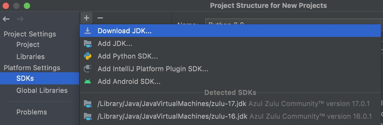
Task: Select Download JDK... menu entry
Action: pyautogui.click(x=125, y=31)
